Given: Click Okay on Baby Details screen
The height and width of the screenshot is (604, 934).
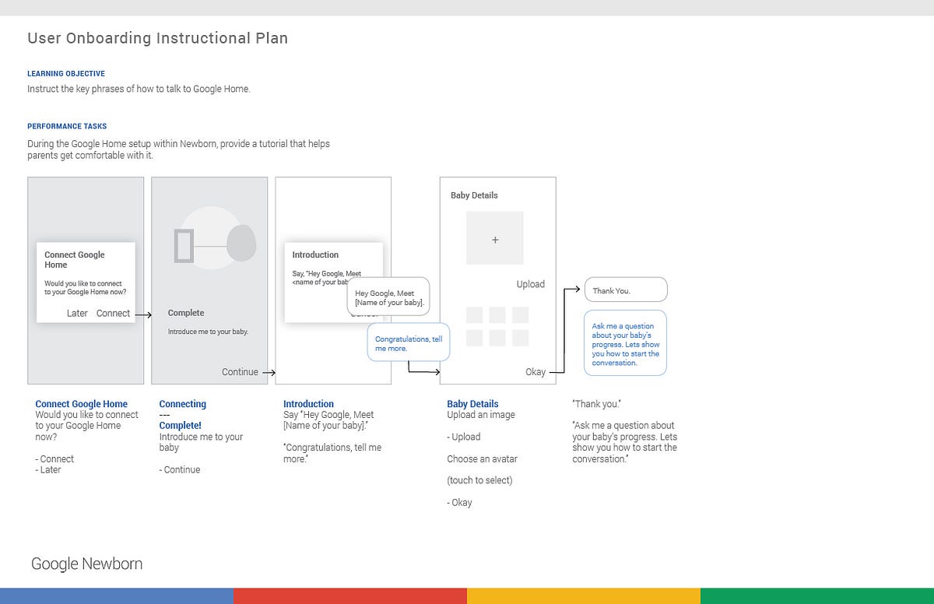Looking at the screenshot, I should tap(535, 372).
